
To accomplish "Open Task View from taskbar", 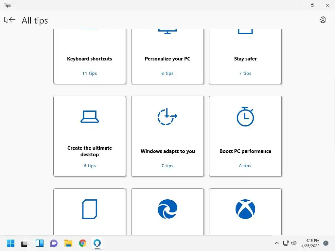I will tap(24, 243).
